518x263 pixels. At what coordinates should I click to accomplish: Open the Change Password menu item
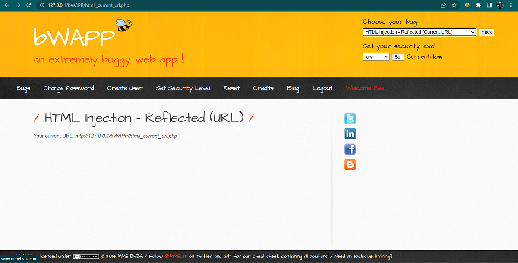point(69,88)
